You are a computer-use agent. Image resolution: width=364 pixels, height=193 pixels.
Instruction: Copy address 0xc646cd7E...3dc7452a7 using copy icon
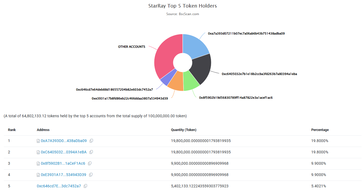pyautogui.click(x=86, y=186)
